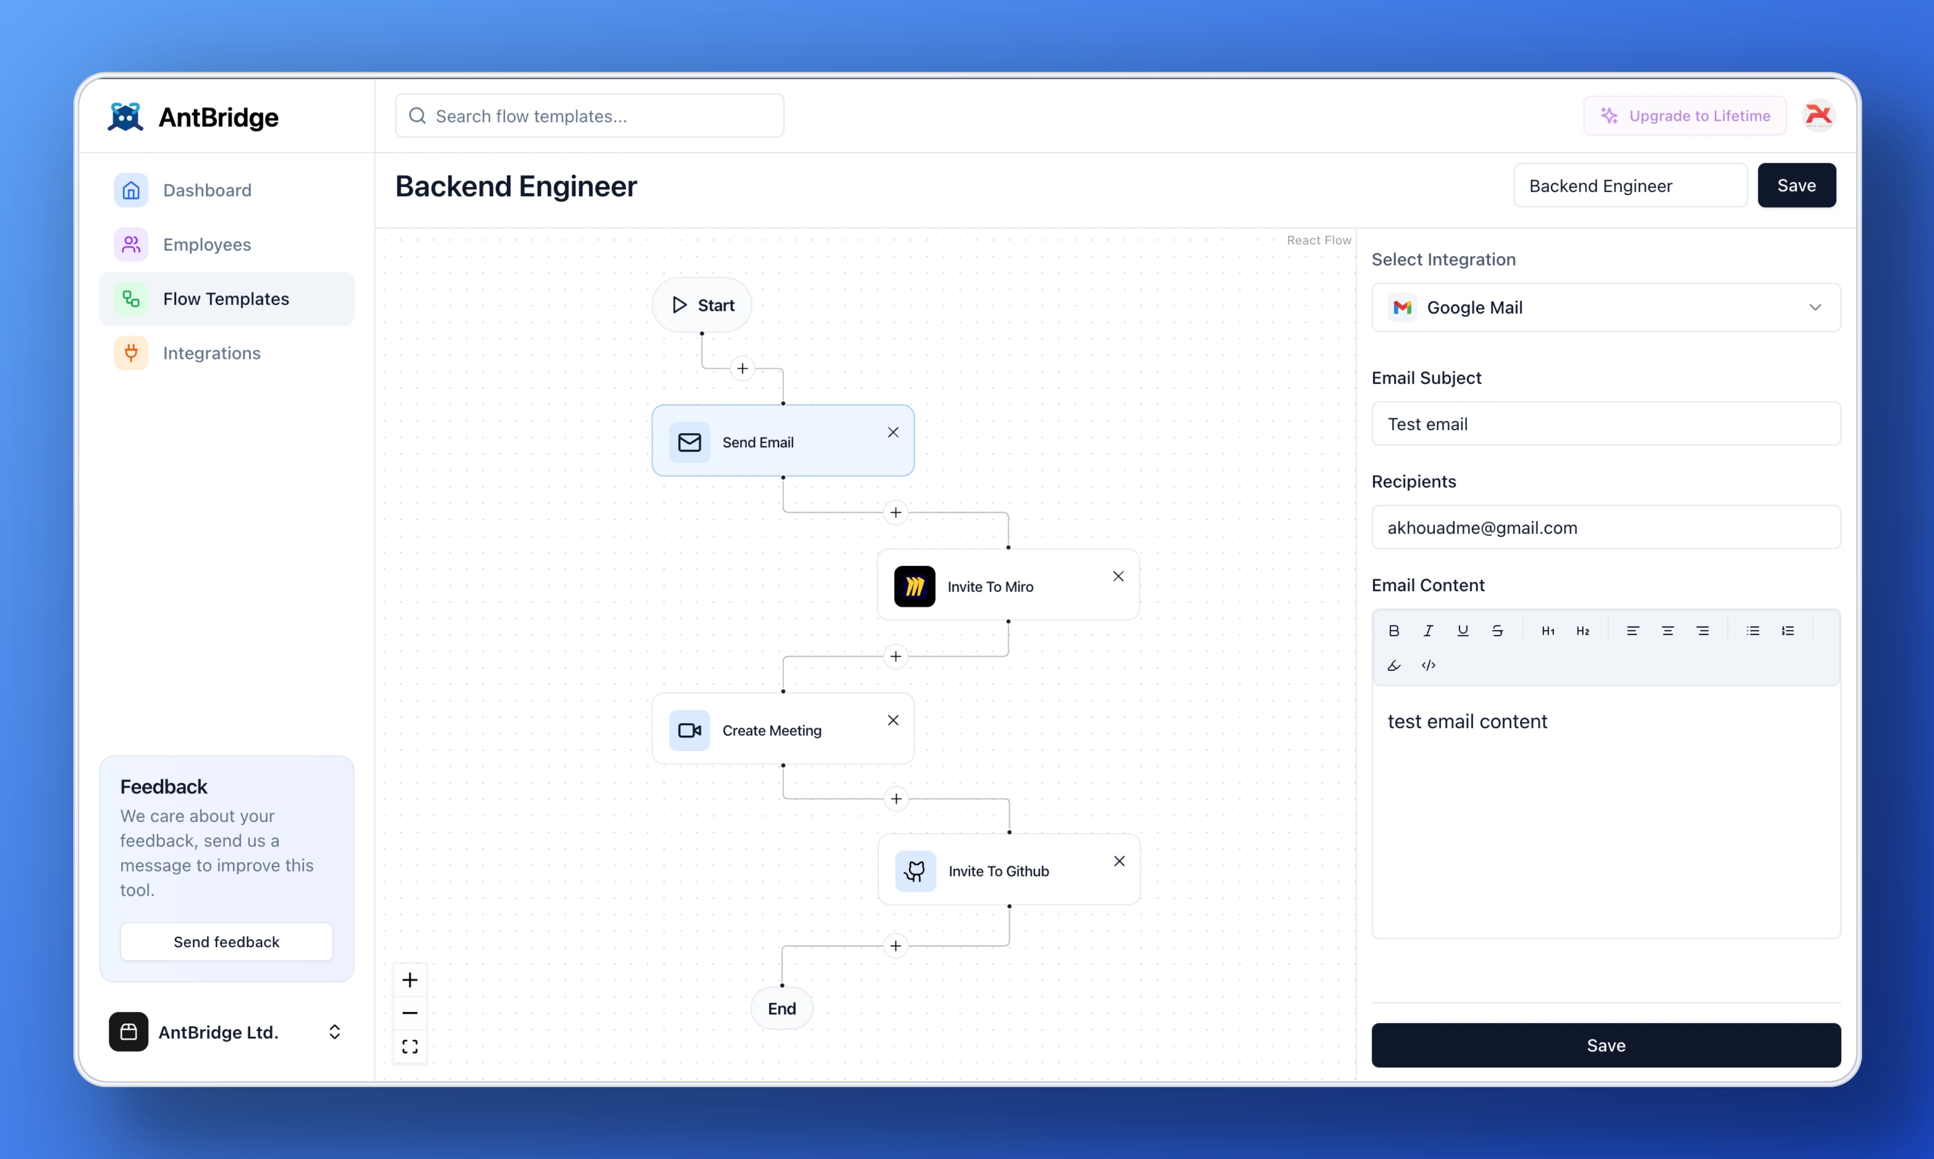Click the highlighter icon in editor toolbar
Screen dimensions: 1934x1159
coord(1394,665)
